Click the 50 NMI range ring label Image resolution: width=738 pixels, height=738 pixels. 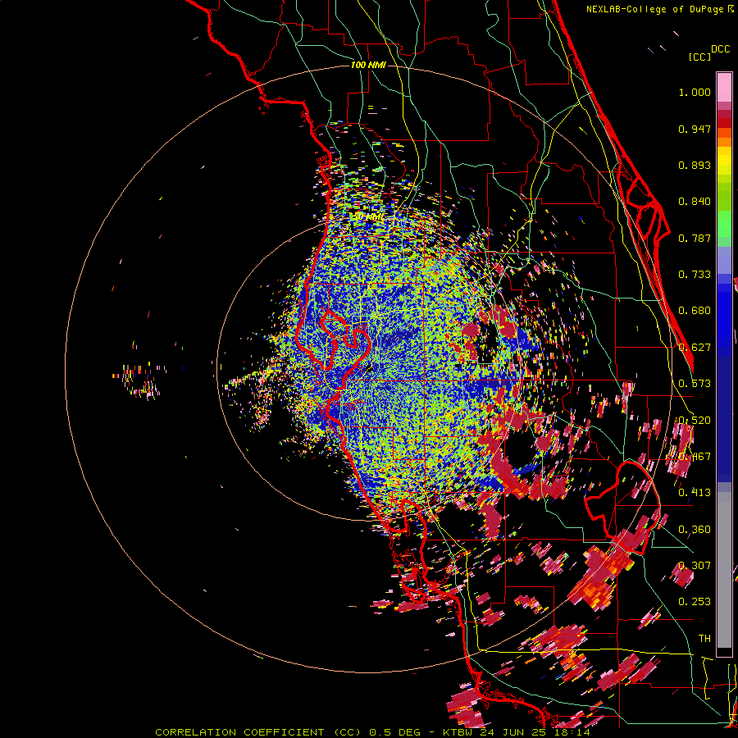(368, 216)
